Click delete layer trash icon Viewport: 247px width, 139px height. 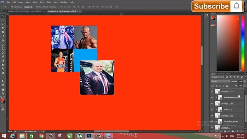click(242, 131)
